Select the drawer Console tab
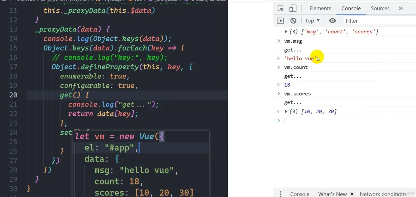 point(300,194)
